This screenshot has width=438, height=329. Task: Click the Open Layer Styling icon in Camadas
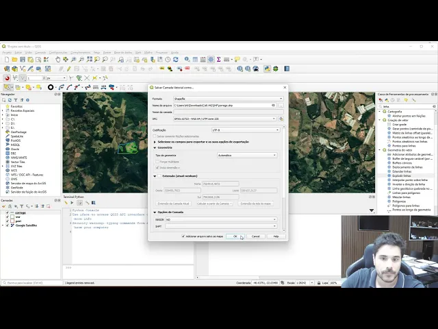[4, 206]
